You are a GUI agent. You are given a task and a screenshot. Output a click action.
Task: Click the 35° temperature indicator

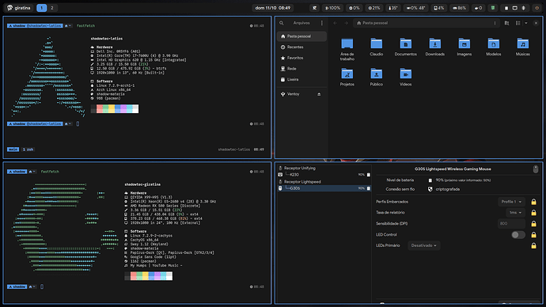point(392,8)
